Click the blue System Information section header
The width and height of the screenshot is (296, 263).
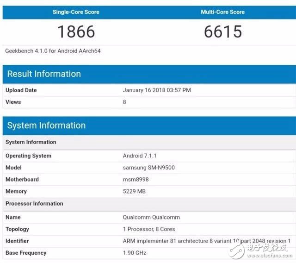[x=46, y=125]
